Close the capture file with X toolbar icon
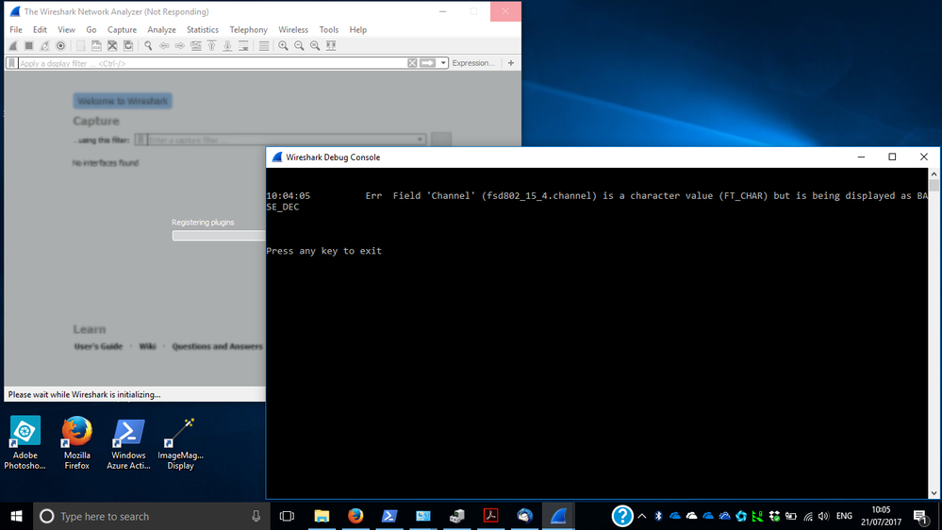 coord(112,45)
